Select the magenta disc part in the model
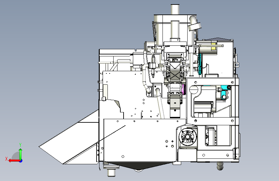The height and width of the screenshot is (181, 279). [184, 90]
